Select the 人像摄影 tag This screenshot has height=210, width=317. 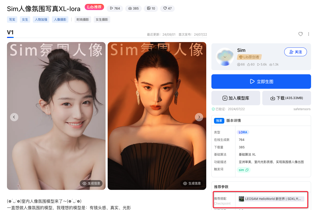click(60, 19)
